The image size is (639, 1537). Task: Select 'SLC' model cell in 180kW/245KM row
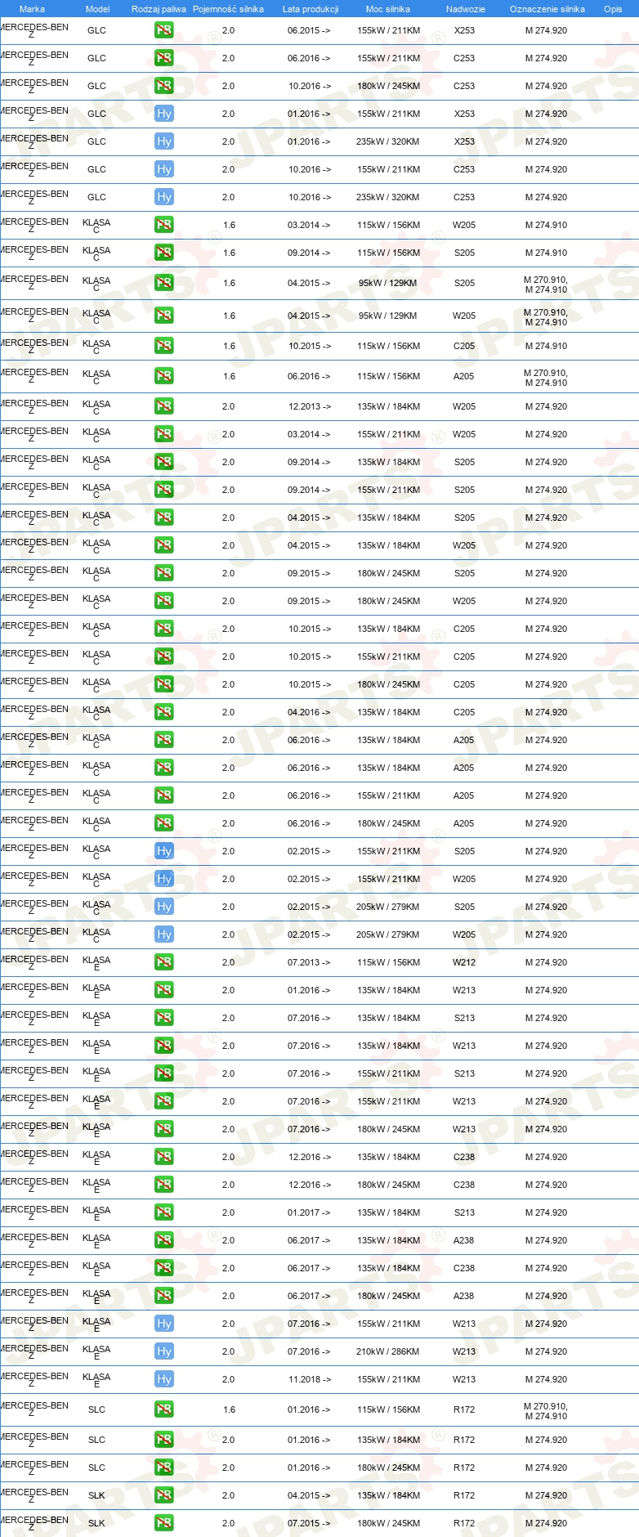click(96, 1468)
